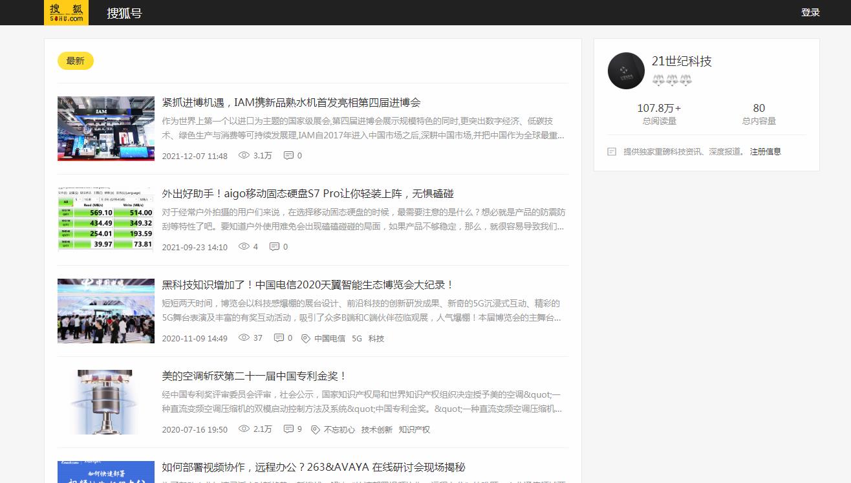The height and width of the screenshot is (483, 851).
Task: Open the 技术创新 tag
Action: pyautogui.click(x=377, y=429)
